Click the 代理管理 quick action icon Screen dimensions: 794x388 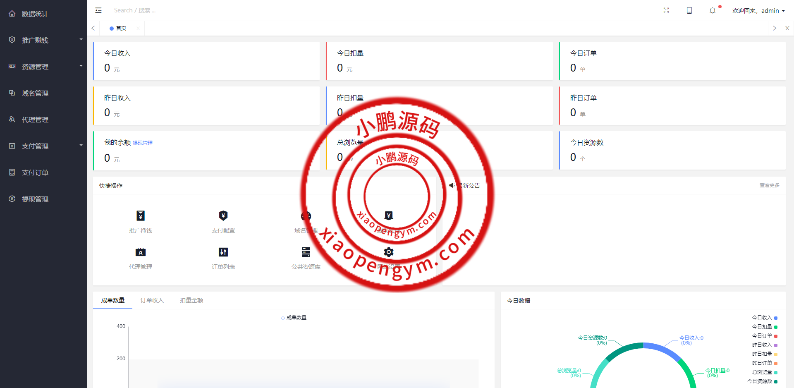tap(141, 252)
